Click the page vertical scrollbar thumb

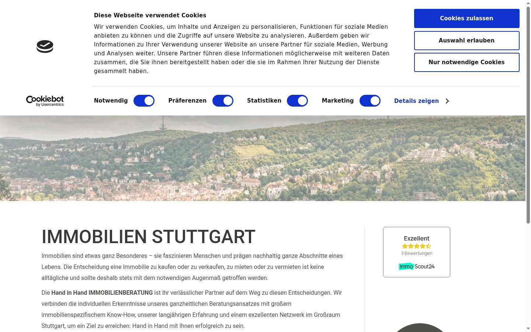pos(528,115)
